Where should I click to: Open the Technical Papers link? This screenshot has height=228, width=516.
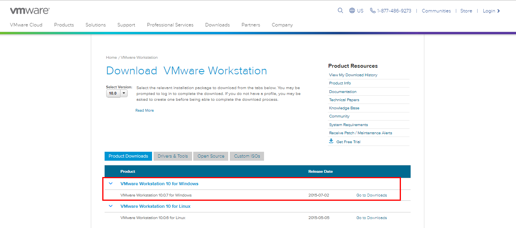pyautogui.click(x=344, y=100)
